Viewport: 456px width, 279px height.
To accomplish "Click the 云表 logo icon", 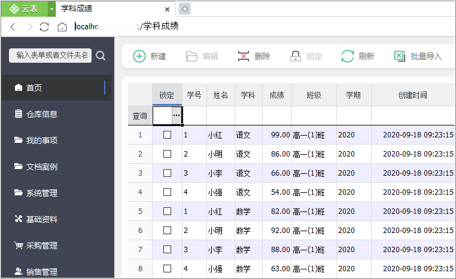I will (x=14, y=9).
